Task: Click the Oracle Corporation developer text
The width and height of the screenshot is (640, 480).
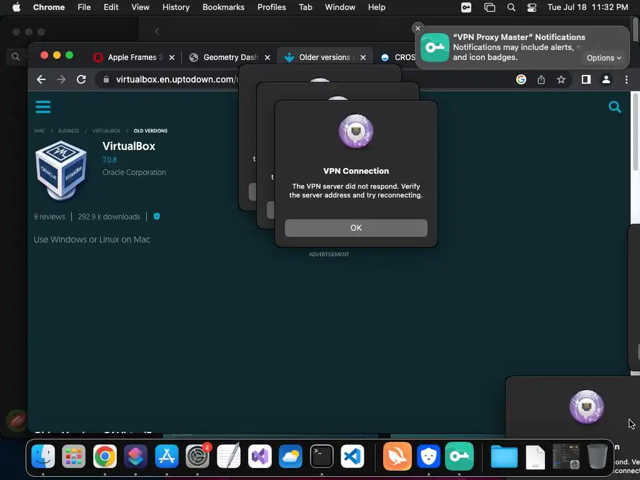Action: (134, 172)
